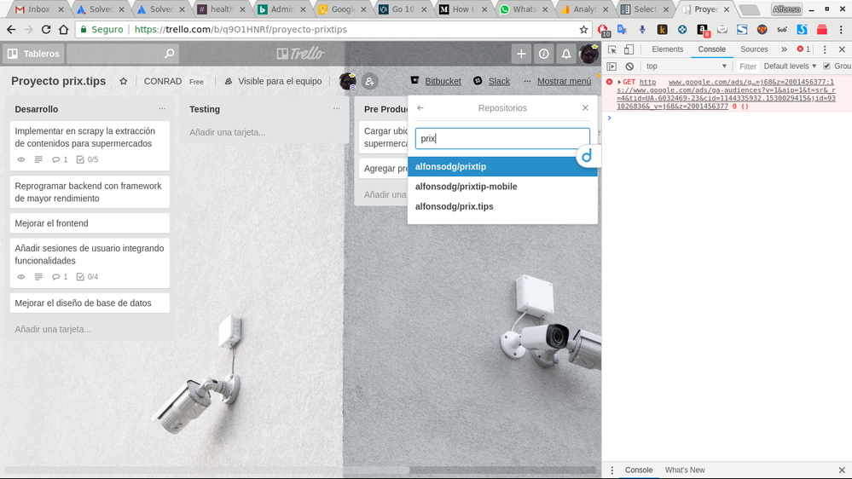The width and height of the screenshot is (852, 479).
Task: Open the Tableros boards menu
Action: [x=33, y=54]
